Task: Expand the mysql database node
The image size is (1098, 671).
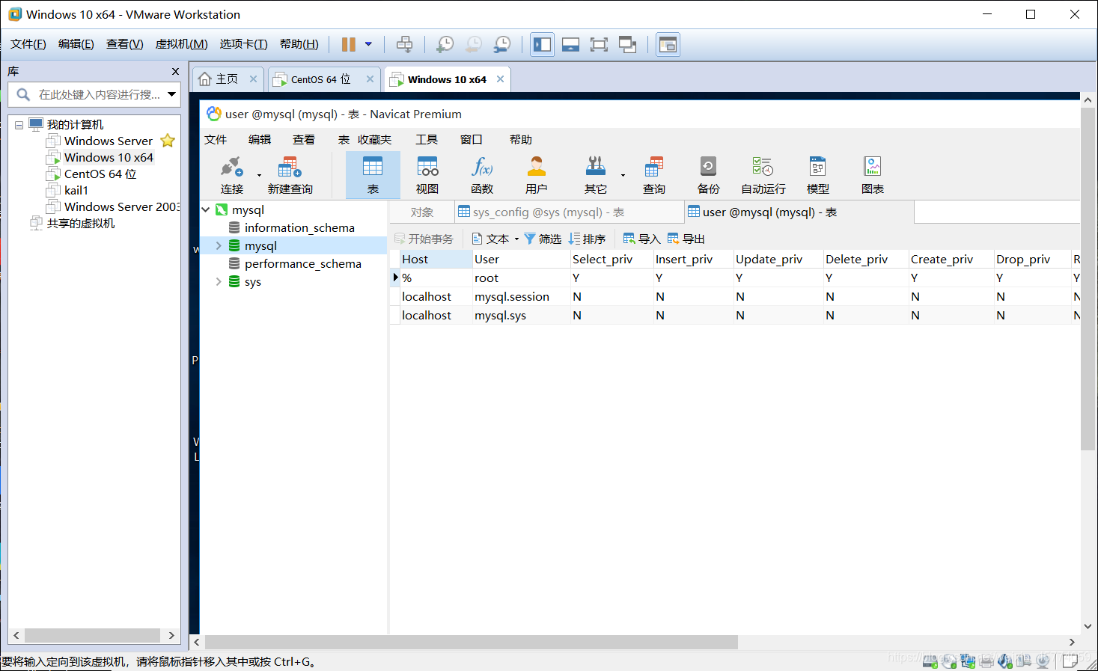Action: (x=219, y=245)
